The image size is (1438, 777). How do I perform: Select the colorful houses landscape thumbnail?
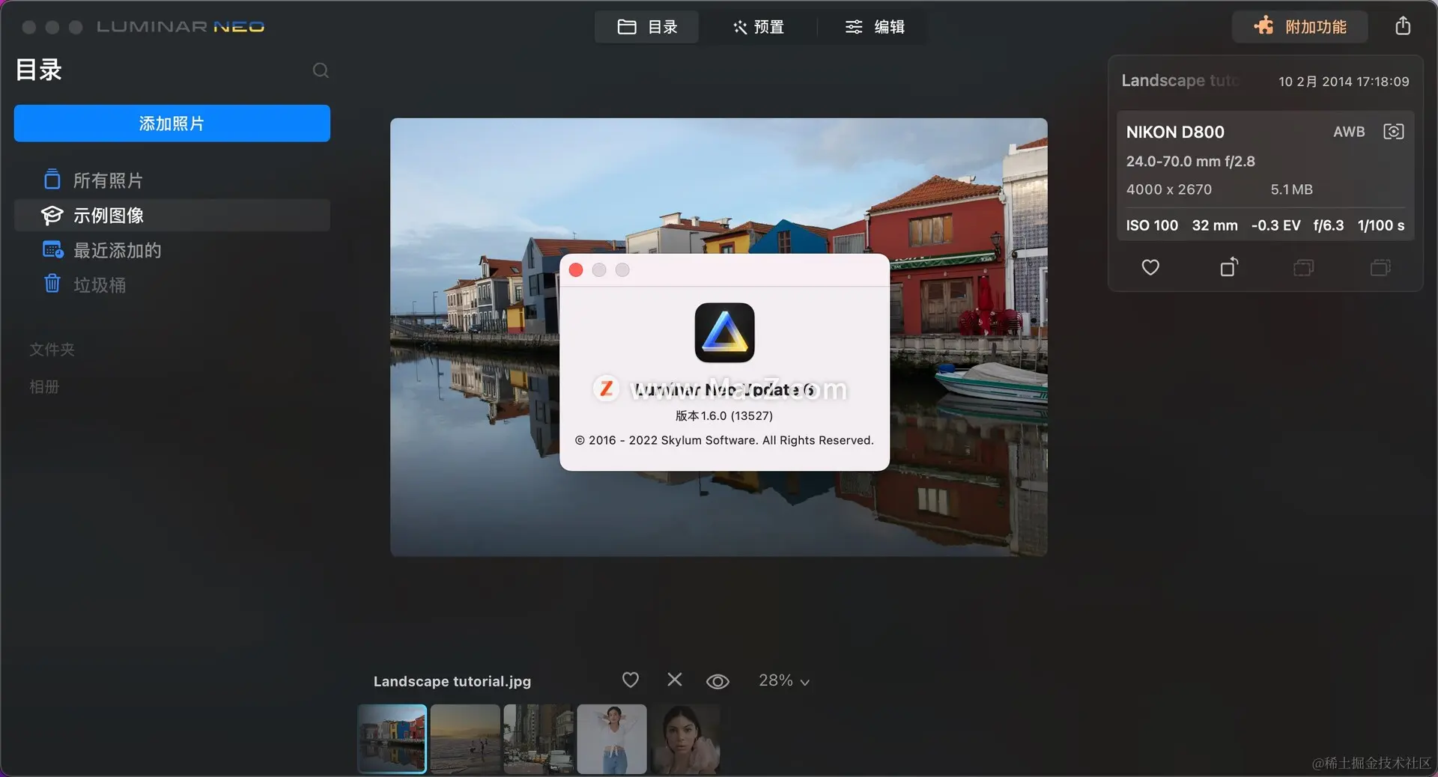[x=392, y=739]
